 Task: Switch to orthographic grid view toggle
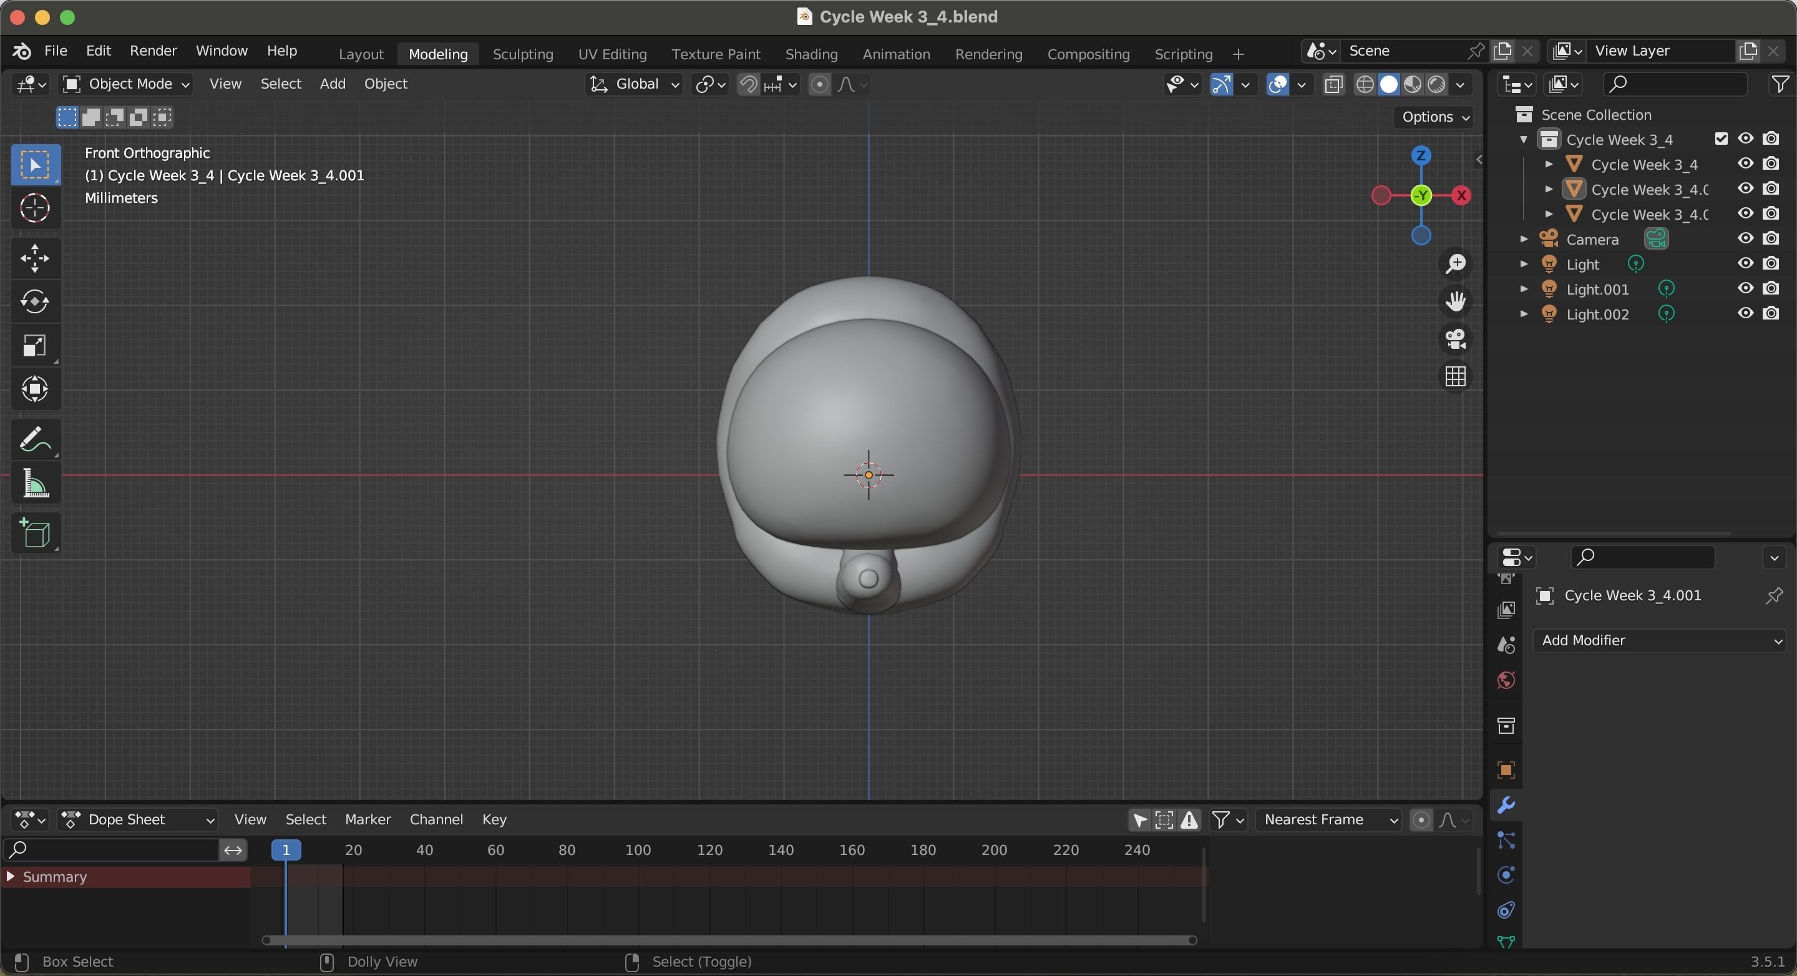tap(1455, 377)
